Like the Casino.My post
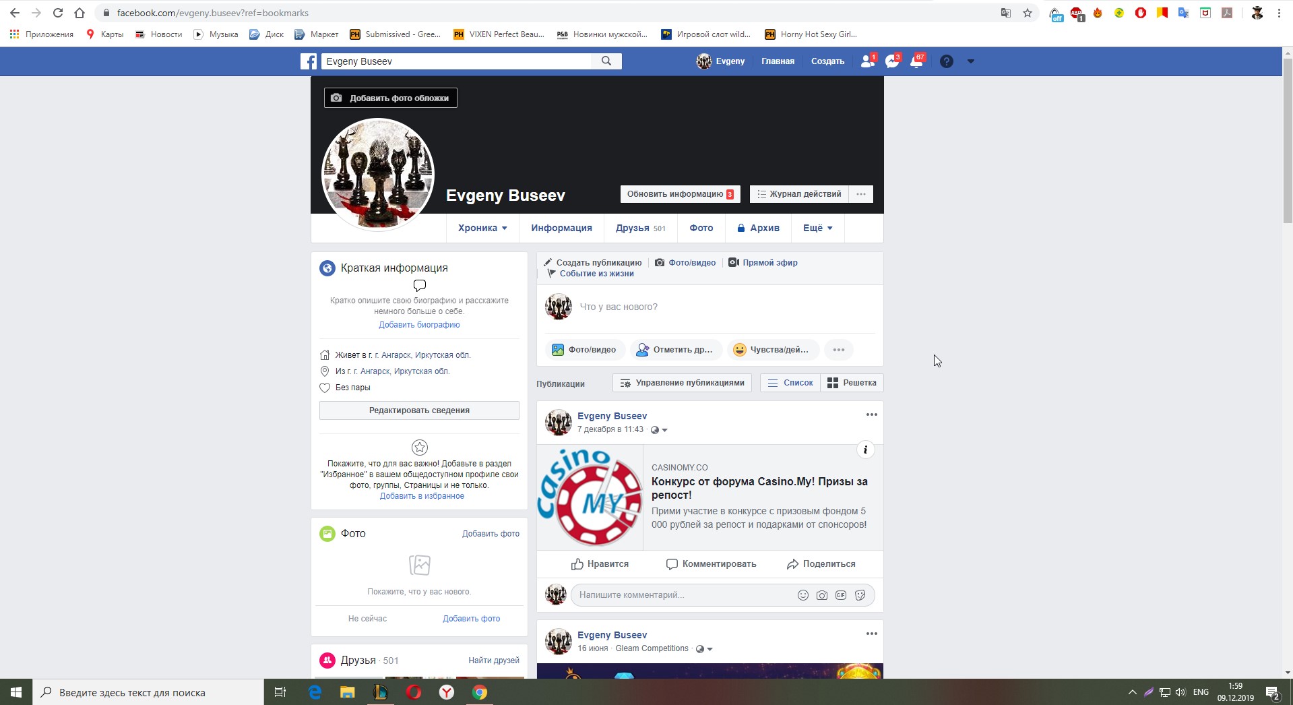 [x=600, y=564]
